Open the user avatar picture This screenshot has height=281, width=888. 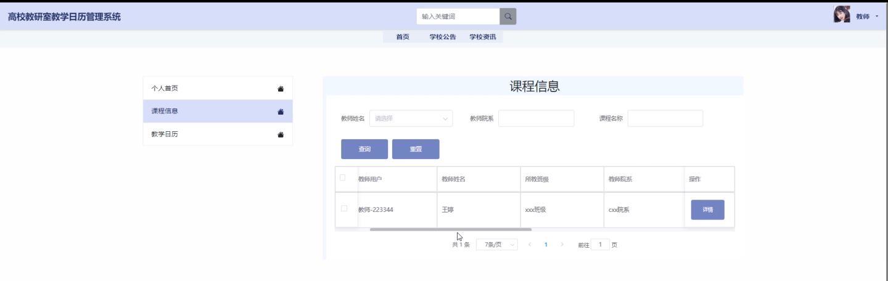tap(841, 15)
